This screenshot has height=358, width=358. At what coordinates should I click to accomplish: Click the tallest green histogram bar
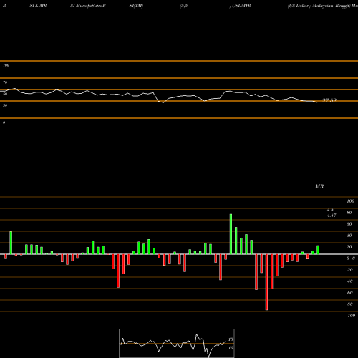click(x=231, y=234)
